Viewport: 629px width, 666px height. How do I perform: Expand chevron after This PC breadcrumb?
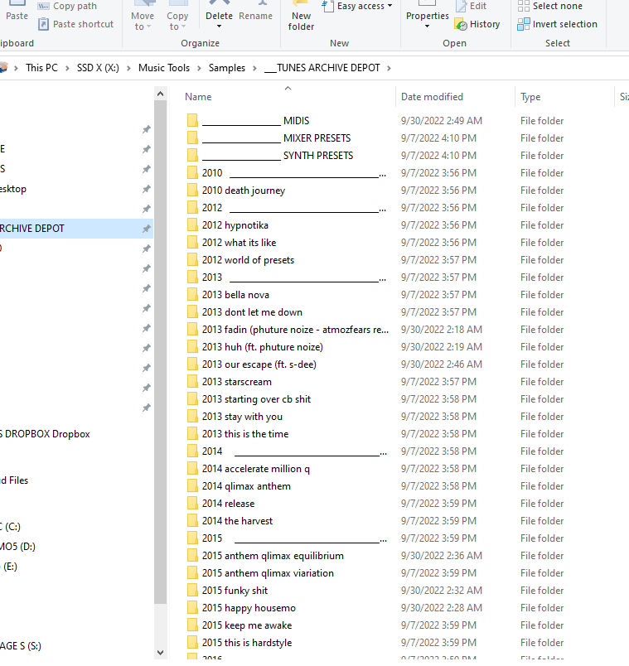coord(67,69)
